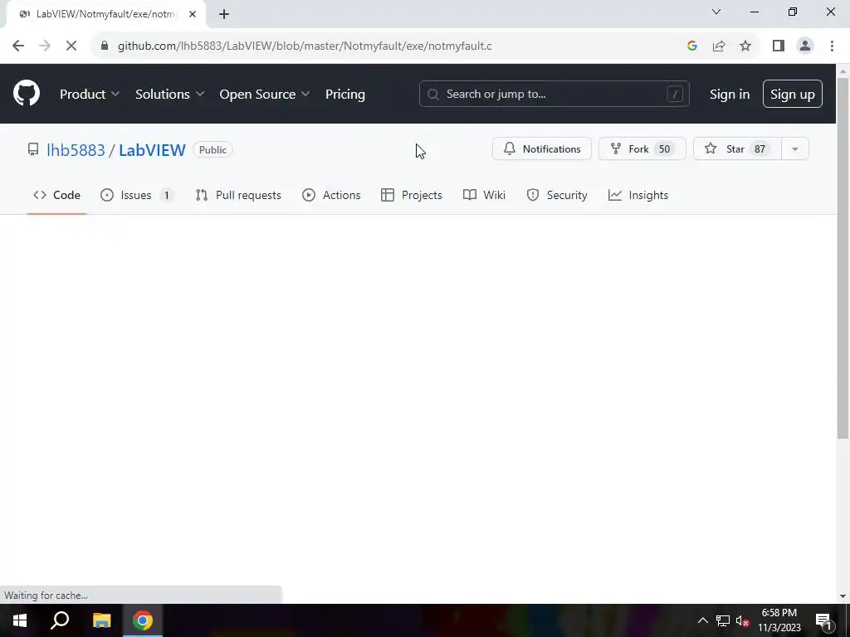Screen dimensions: 850x637
Task: Expand the Product menu
Action: point(90,94)
